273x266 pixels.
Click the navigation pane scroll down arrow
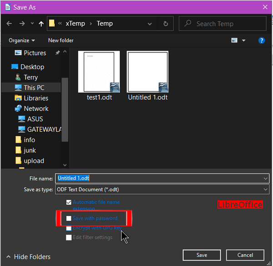pos(65,165)
